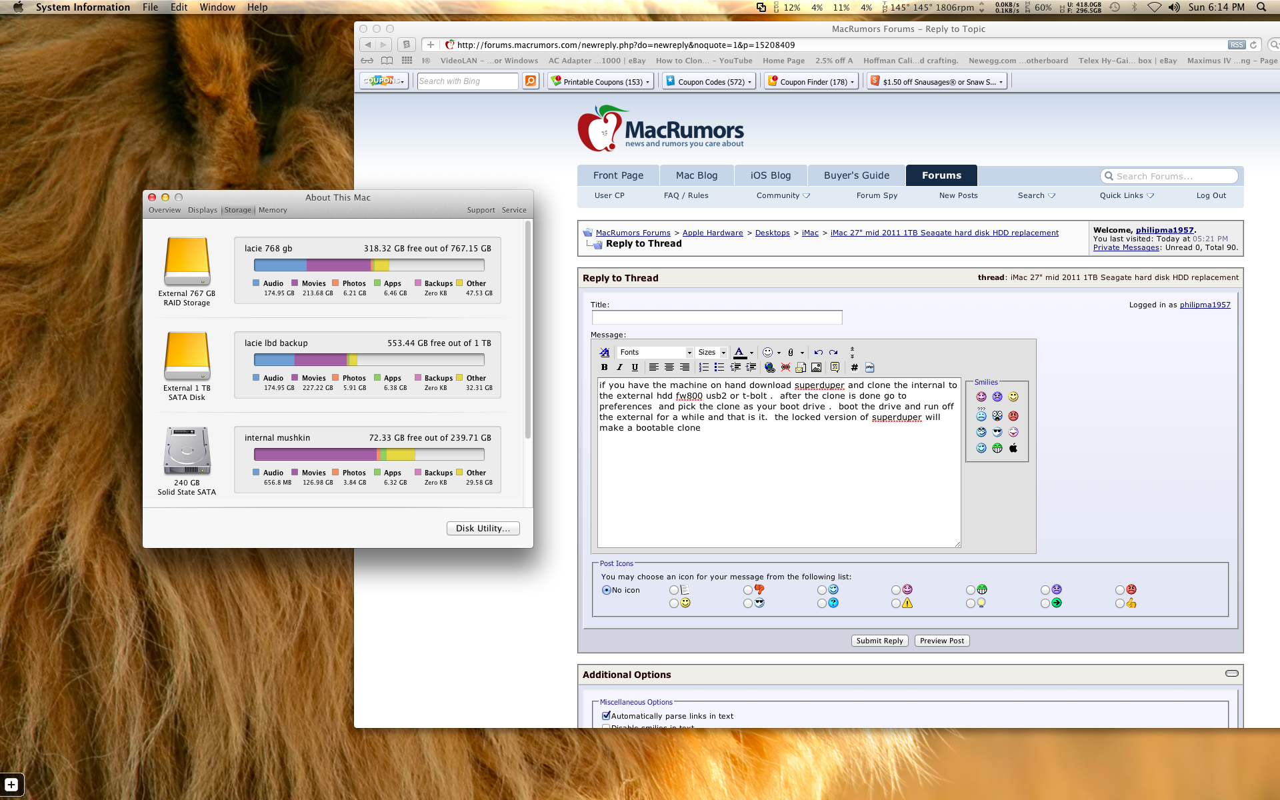Click the text color A swatch
This screenshot has width=1280, height=800.
739,353
